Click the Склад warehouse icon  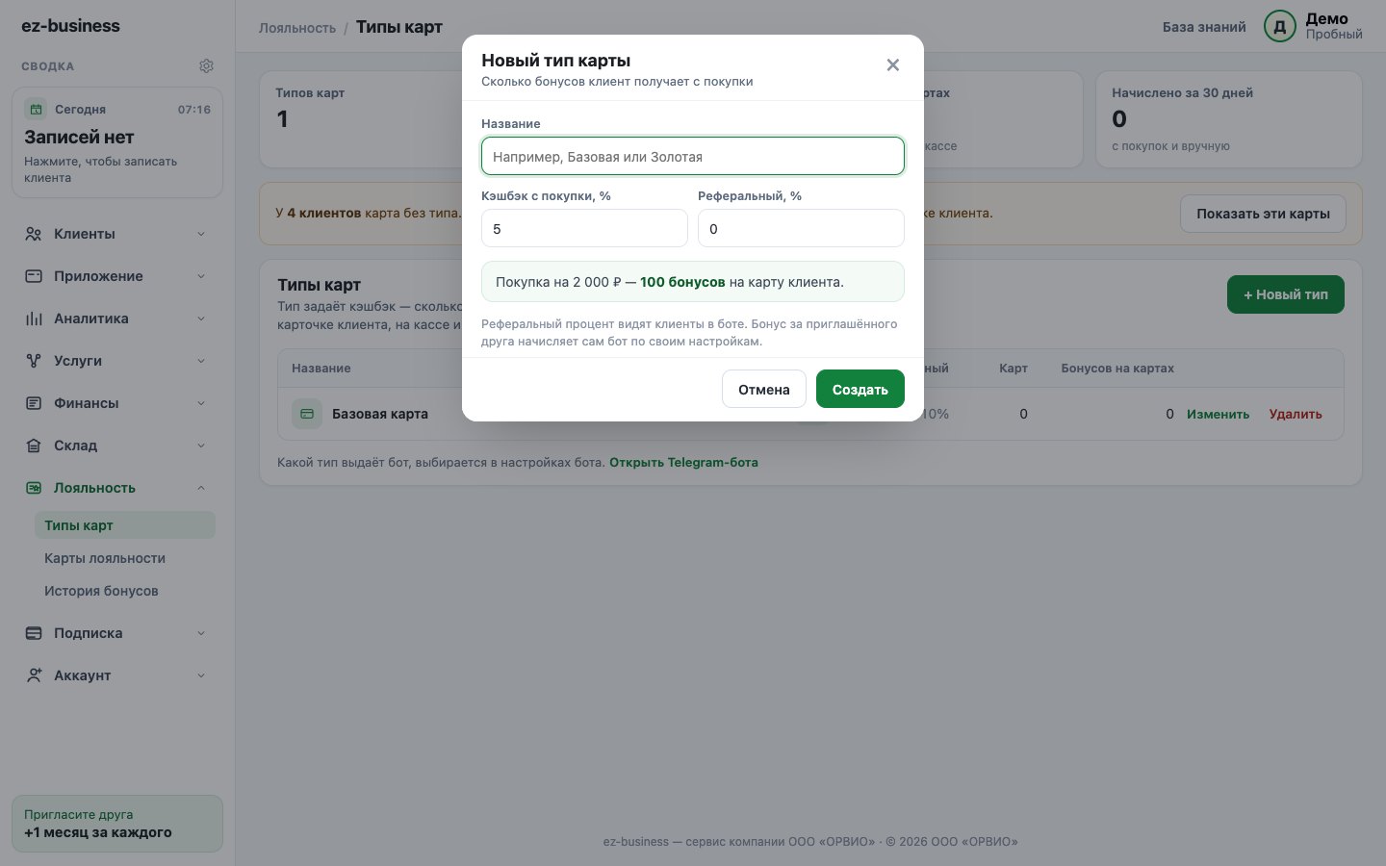(34, 446)
